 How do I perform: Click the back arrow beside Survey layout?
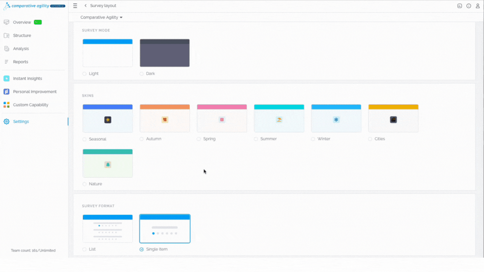click(86, 5)
